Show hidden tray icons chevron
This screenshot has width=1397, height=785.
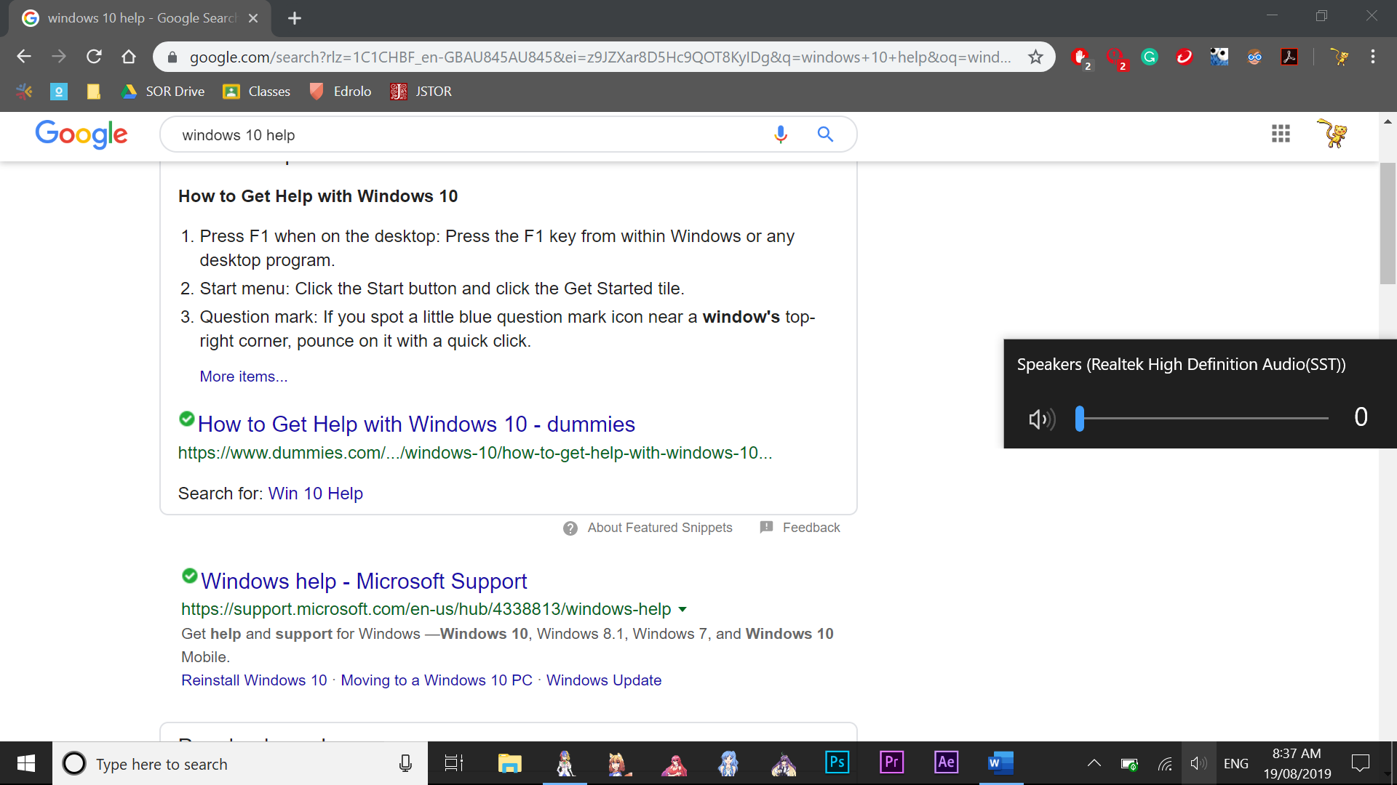(x=1094, y=763)
